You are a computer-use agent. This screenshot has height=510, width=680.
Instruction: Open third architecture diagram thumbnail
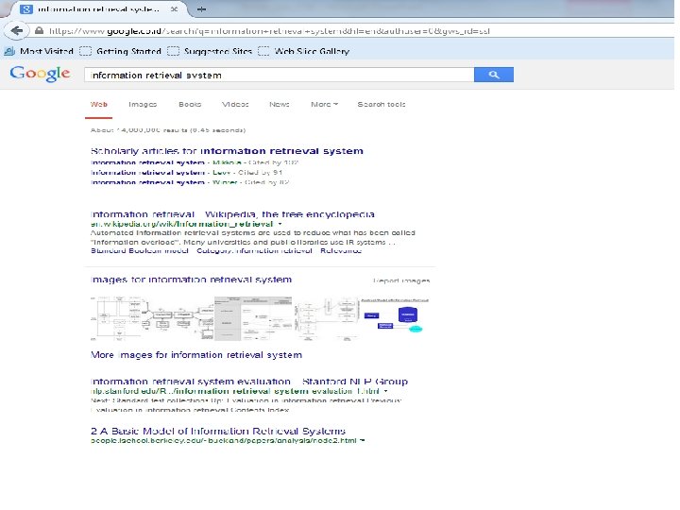[327, 318]
